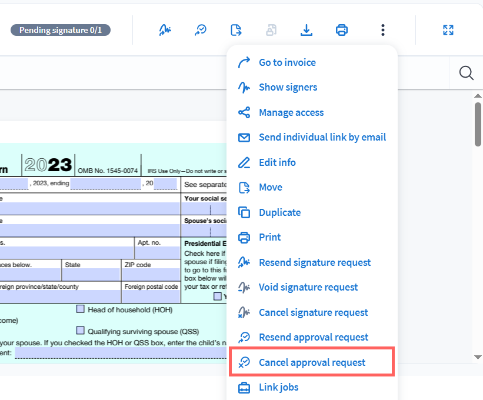Screen dimensions: 483x400
Task: Check the Qualifying surviving spouse (QSS) box
Action: click(81, 330)
